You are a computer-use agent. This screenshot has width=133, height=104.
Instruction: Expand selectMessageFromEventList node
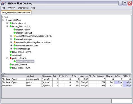click(x=11, y=36)
